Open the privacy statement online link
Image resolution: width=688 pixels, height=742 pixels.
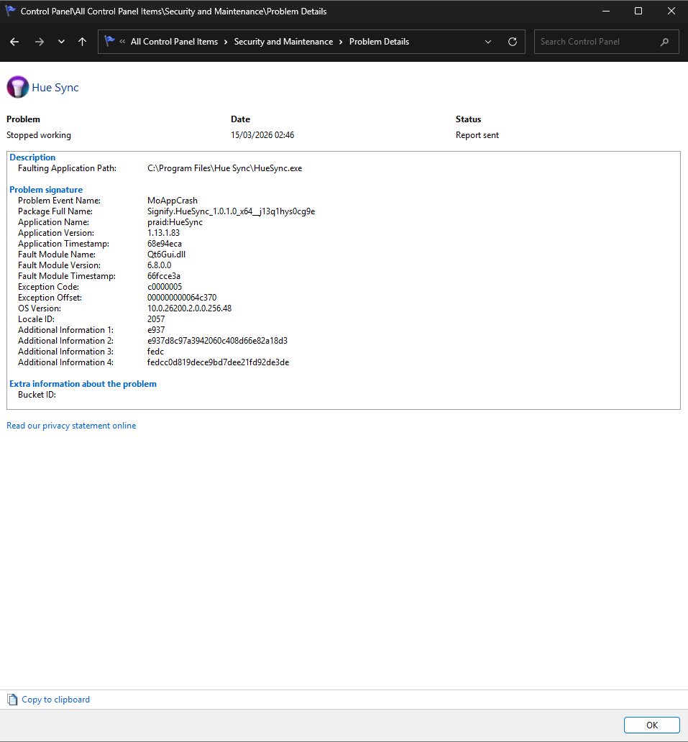click(71, 426)
